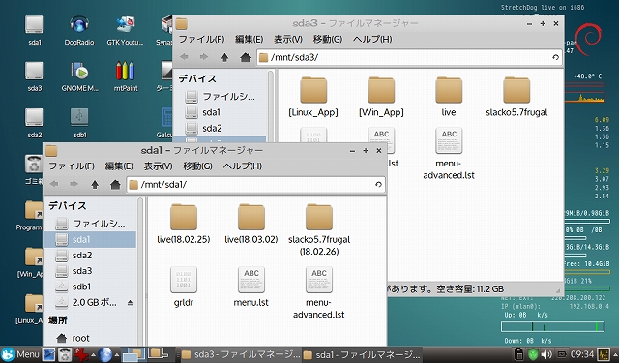Open the [Linux_App] folder in sda3 window

click(313, 97)
